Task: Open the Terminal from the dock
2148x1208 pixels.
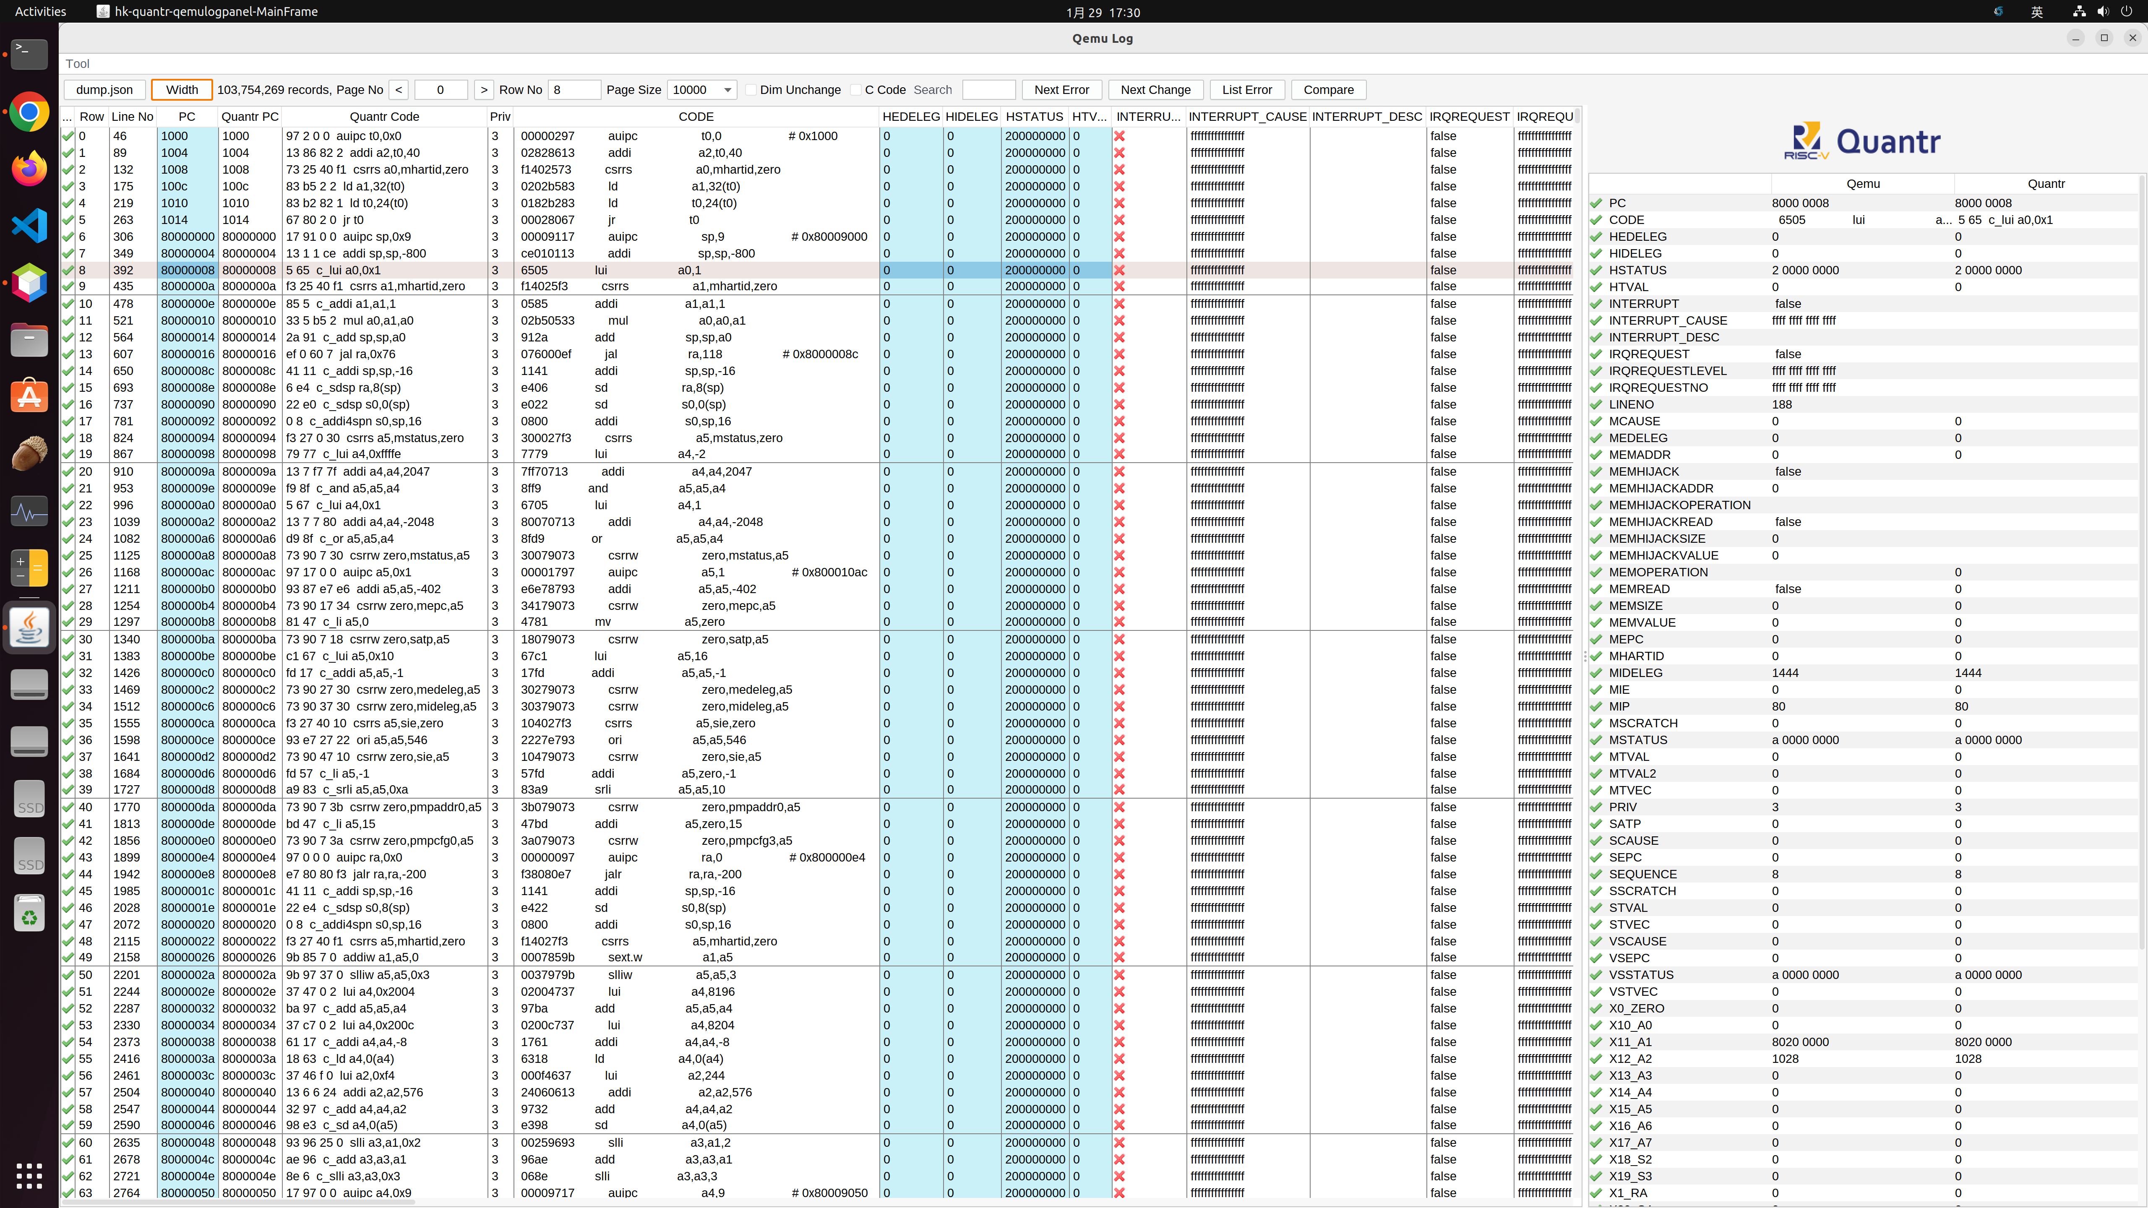Action: (29, 54)
